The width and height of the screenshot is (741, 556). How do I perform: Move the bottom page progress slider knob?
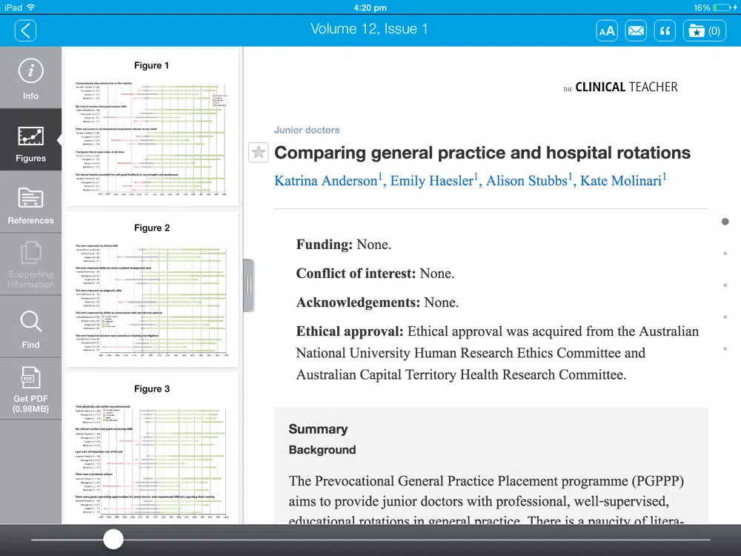(113, 539)
